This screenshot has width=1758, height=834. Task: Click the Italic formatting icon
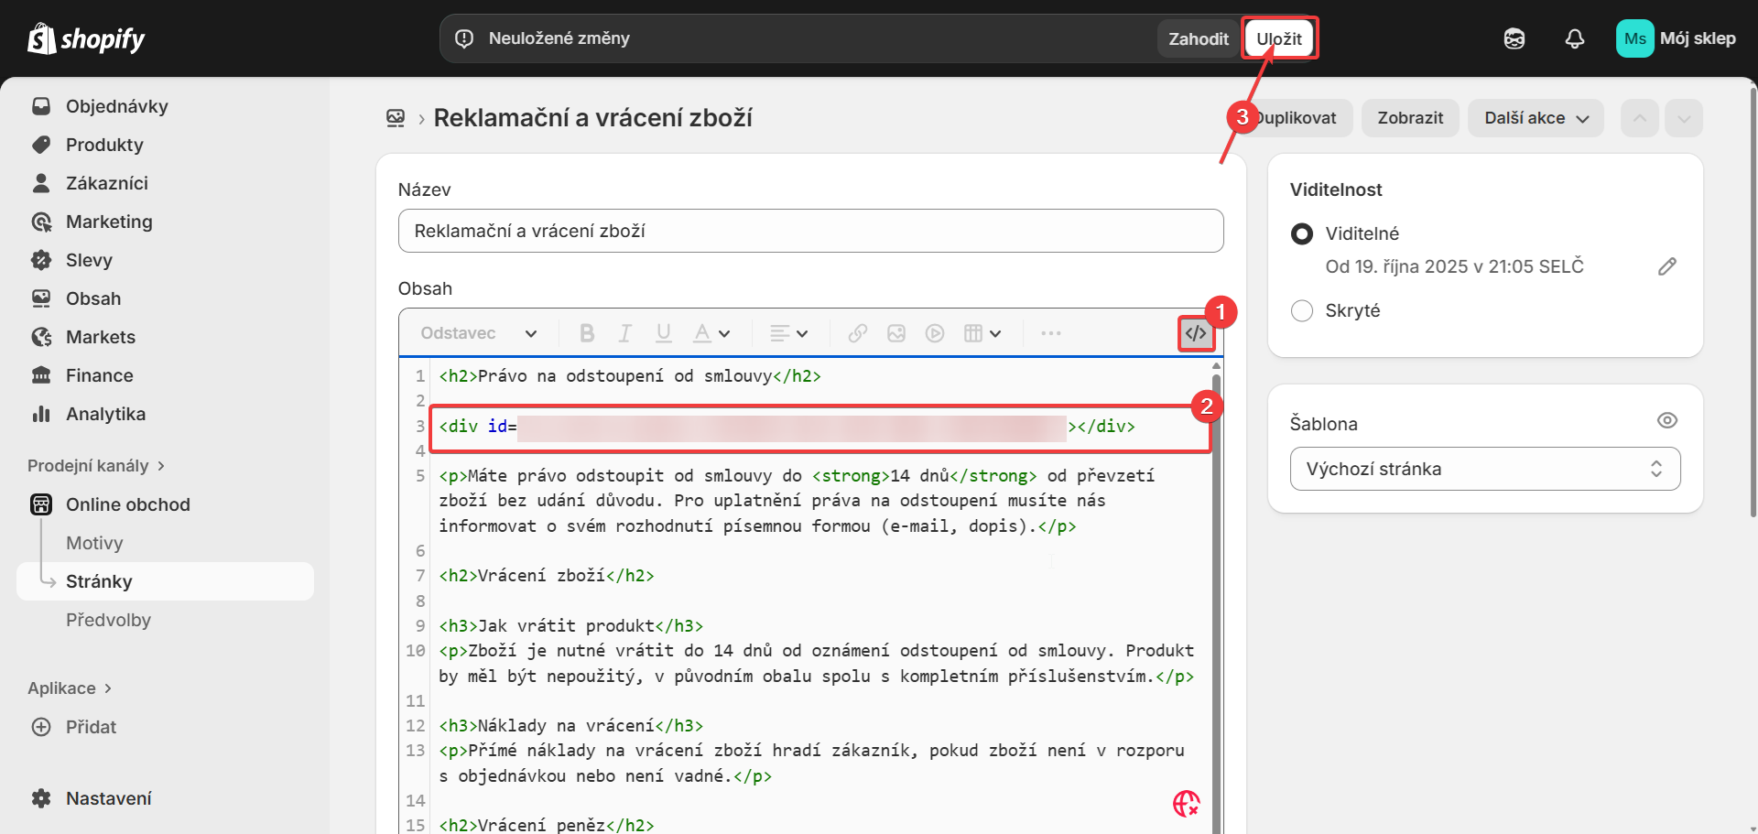[625, 333]
